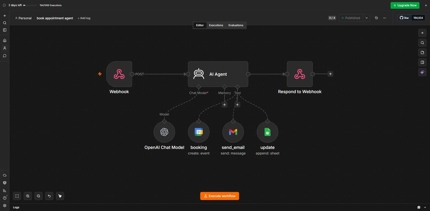This screenshot has height=211, width=430.
Task: Open the AI assistant sparkle button
Action: click(422, 72)
